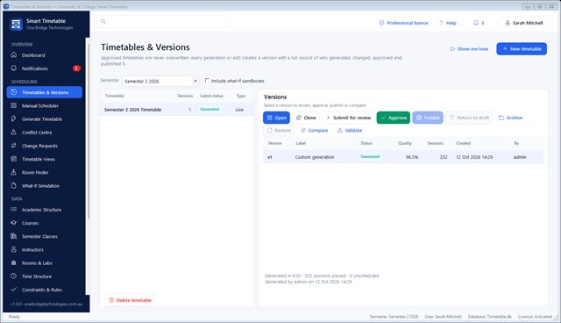This screenshot has width=561, height=323.
Task: Open Sarah Mitchell user menu
Action: point(524,23)
